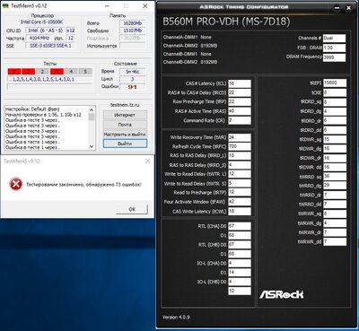Click the TestMem5 app icon in title bar
Image resolution: width=359 pixels, height=331 pixels.
(x=6, y=5)
